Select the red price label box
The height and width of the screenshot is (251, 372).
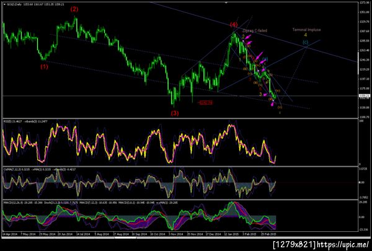click(206, 102)
